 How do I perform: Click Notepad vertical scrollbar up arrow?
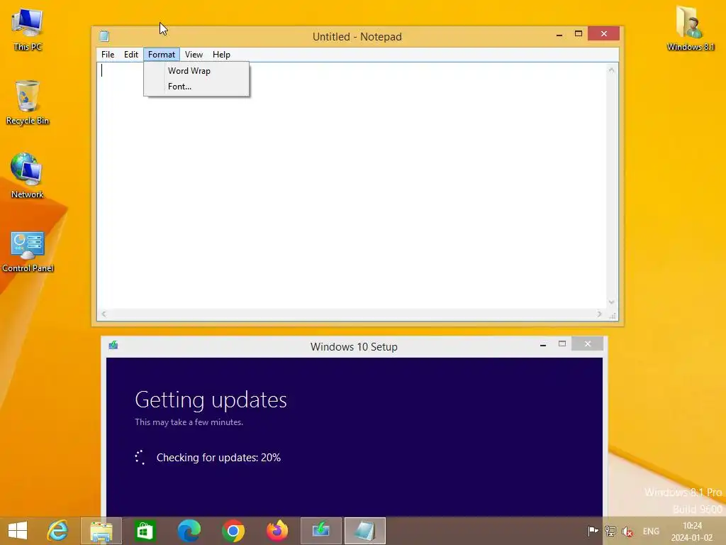click(612, 70)
